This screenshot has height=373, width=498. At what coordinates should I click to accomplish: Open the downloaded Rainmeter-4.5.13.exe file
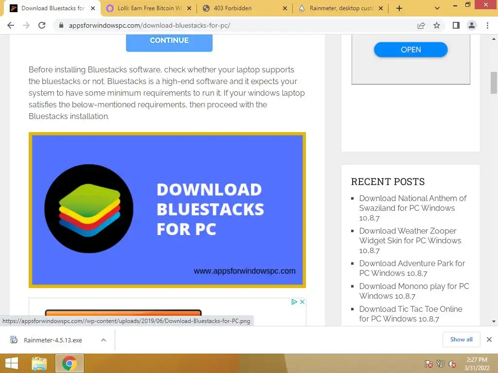tap(53, 340)
